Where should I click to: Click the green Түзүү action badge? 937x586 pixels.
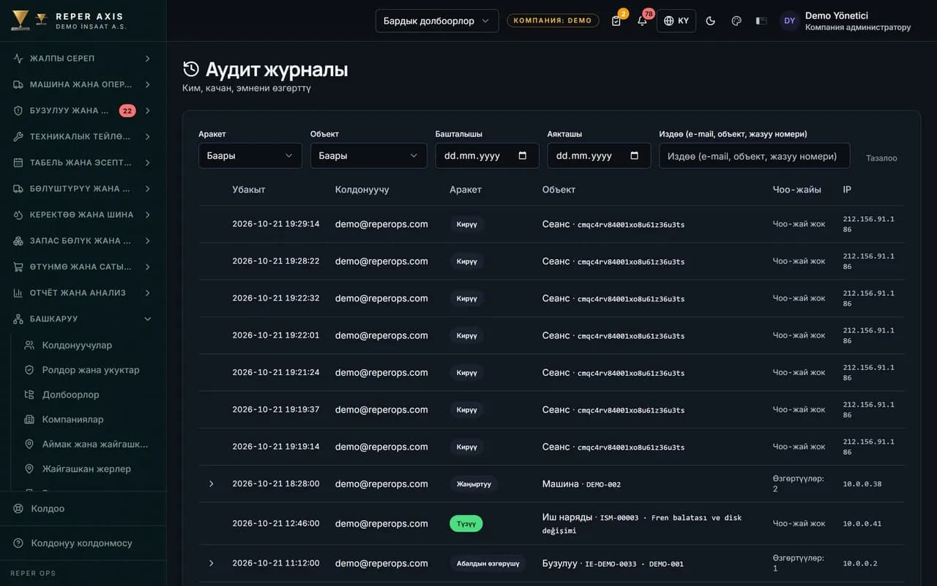[x=466, y=524]
